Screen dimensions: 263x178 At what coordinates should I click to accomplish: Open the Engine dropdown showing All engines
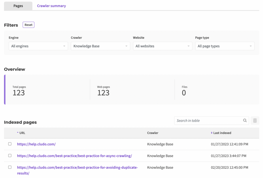point(38,46)
